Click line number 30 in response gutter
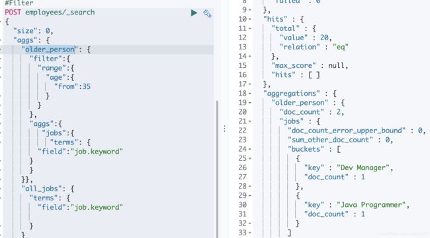This screenshot has width=430, height=238. point(242,205)
